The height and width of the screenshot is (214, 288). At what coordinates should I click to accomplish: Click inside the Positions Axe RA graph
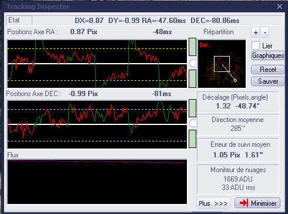(x=97, y=64)
